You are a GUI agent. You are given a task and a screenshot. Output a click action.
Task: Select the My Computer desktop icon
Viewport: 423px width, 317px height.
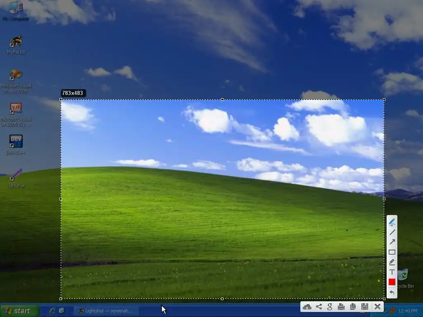click(x=16, y=11)
